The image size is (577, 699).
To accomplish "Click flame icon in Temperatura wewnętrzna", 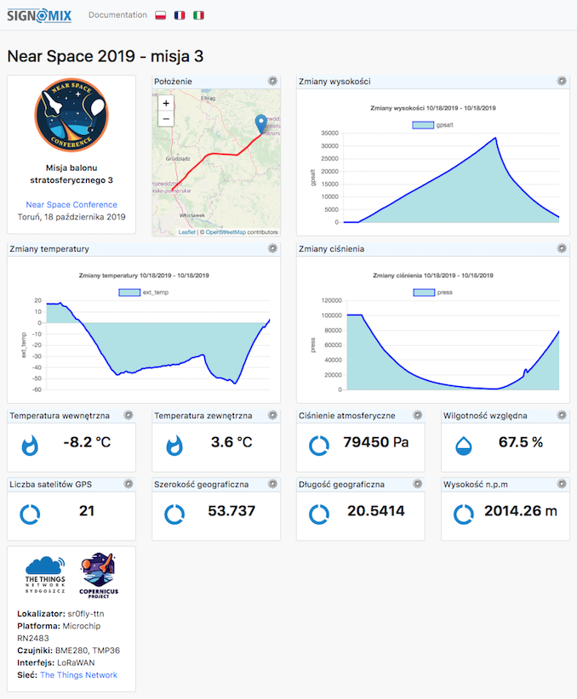I will tap(30, 446).
